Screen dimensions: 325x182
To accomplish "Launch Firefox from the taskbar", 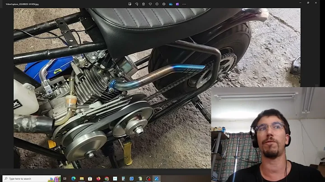I will point(98,178).
